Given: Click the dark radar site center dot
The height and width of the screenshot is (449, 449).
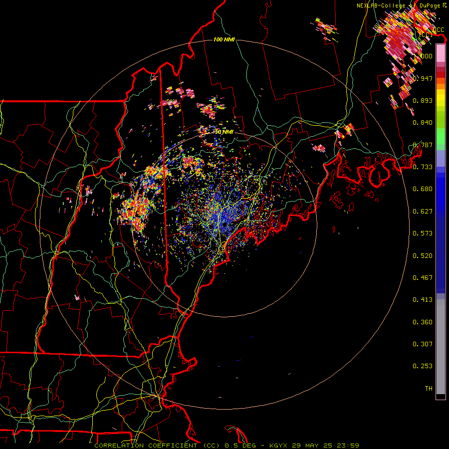Looking at the screenshot, I should click(224, 224).
